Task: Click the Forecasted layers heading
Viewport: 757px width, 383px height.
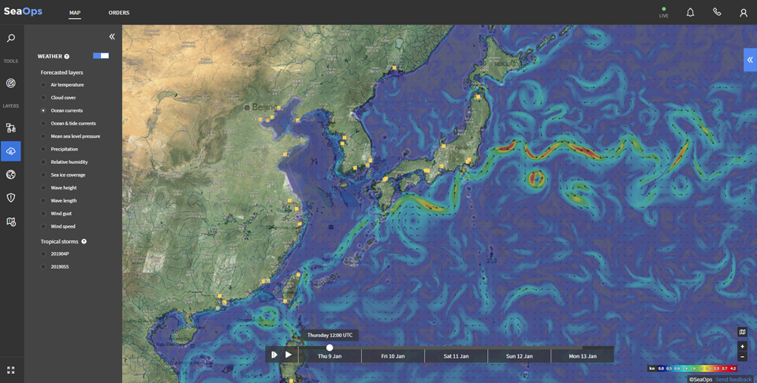Action: point(62,73)
